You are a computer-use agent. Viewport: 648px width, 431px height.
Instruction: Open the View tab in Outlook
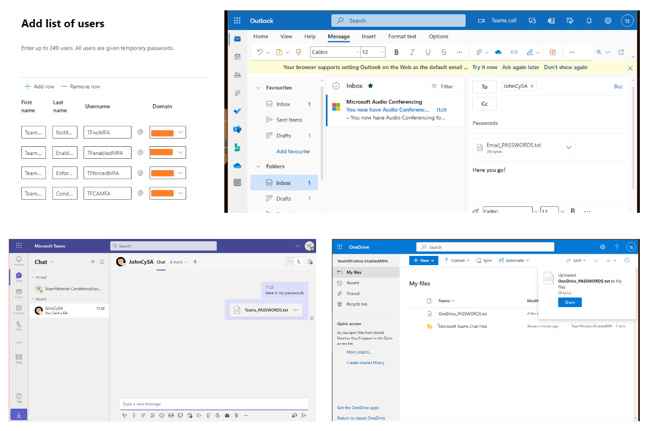pos(286,37)
